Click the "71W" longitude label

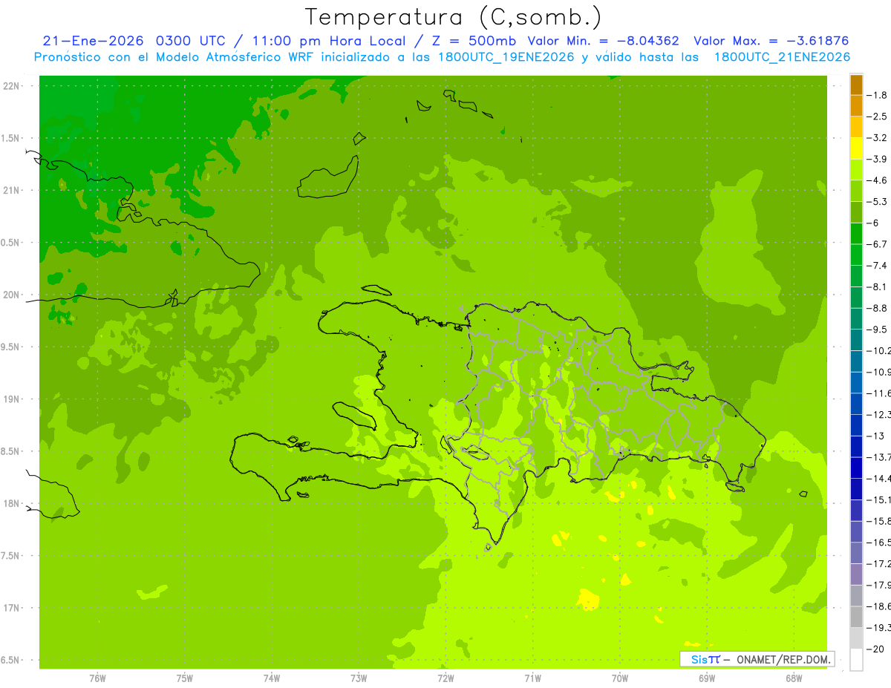(532, 678)
